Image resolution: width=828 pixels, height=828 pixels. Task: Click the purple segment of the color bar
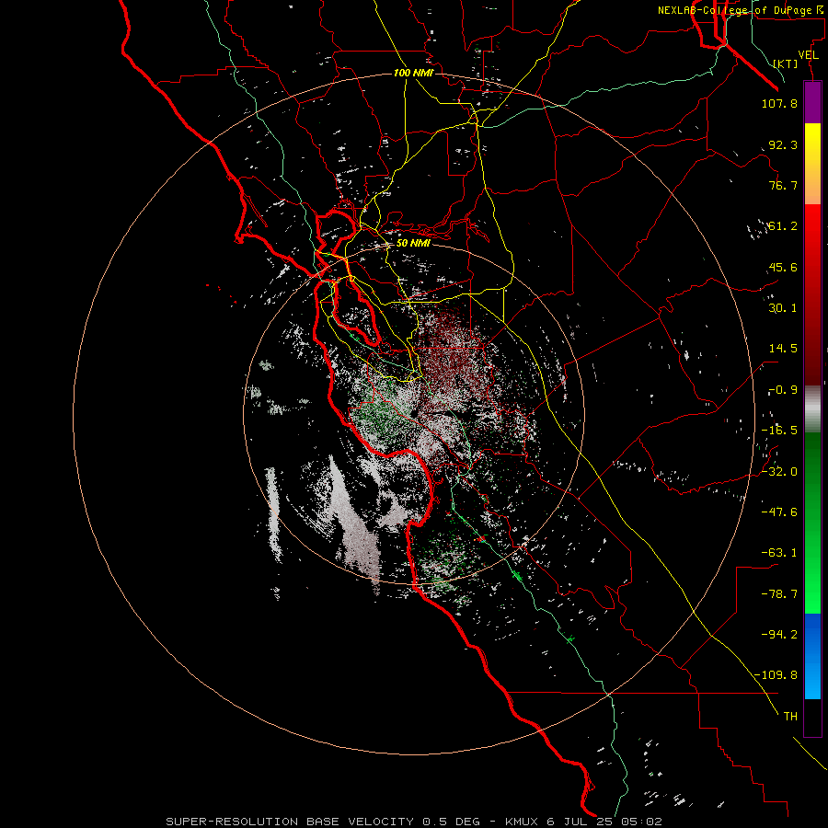click(x=812, y=102)
